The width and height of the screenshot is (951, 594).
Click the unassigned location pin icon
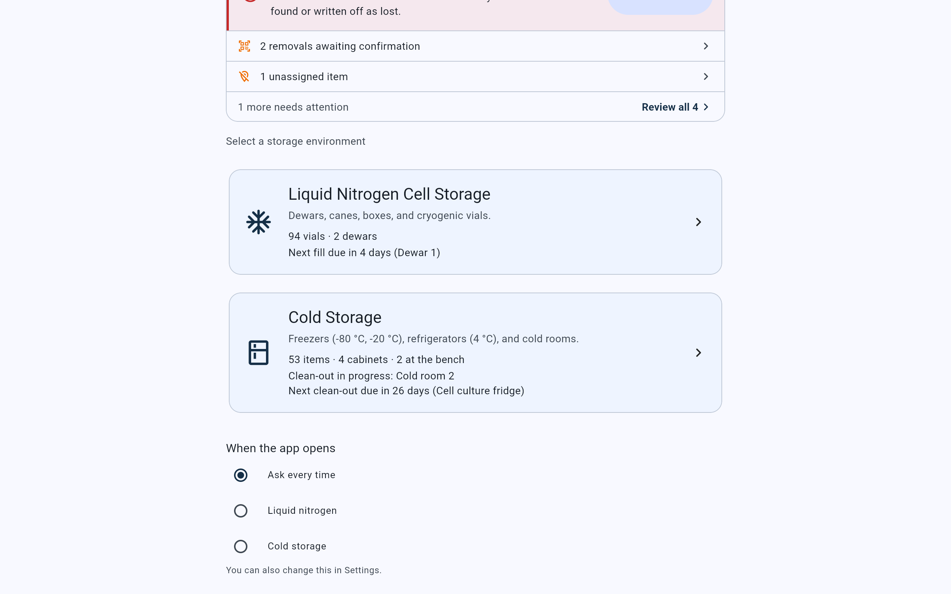point(244,76)
